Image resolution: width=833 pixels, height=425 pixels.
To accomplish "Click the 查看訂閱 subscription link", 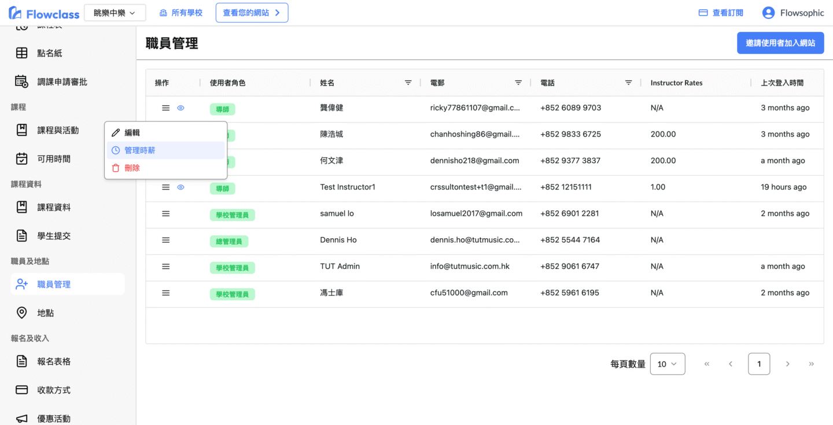I will 721,13.
